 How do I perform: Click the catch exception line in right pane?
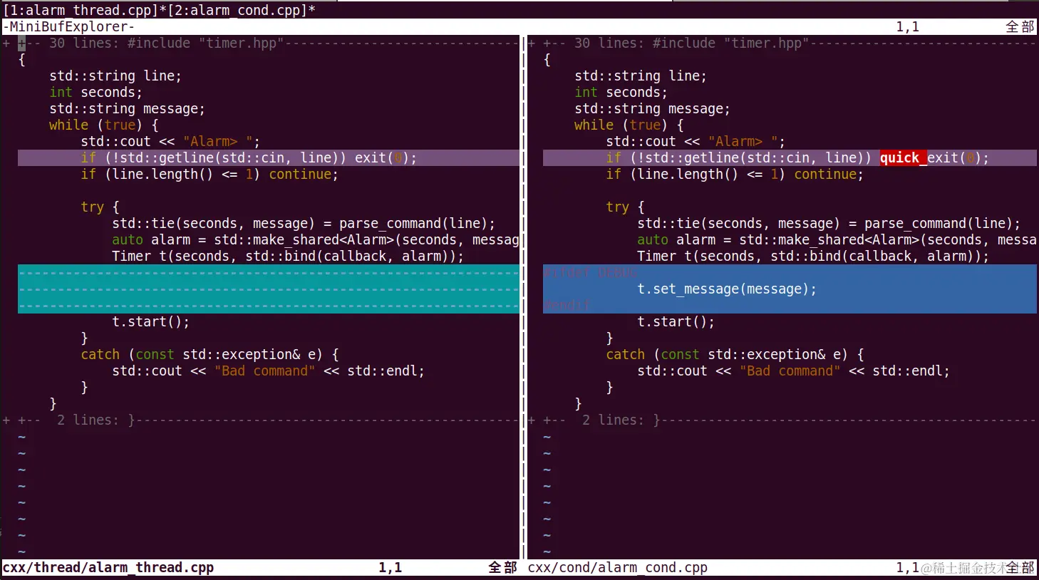point(735,354)
